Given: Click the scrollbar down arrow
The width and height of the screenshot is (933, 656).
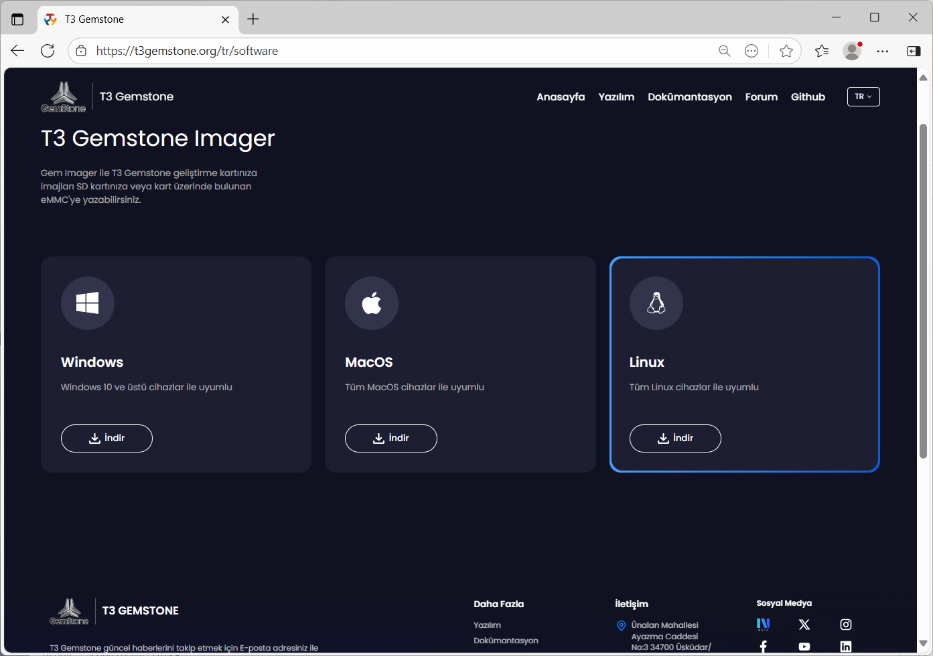Looking at the screenshot, I should pos(923,643).
